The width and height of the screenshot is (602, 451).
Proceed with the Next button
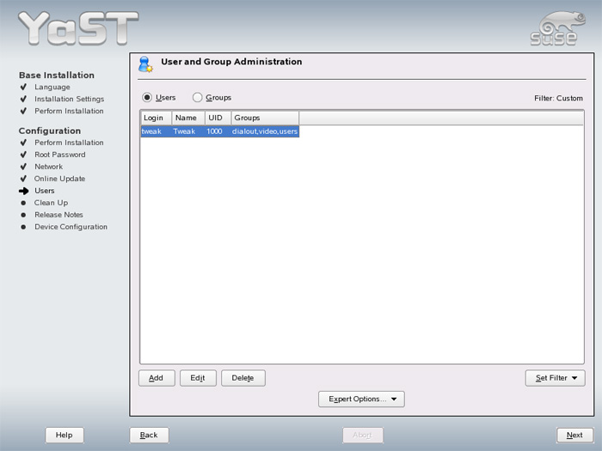574,435
